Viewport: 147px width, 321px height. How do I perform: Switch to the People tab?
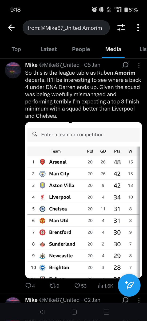(x=81, y=49)
